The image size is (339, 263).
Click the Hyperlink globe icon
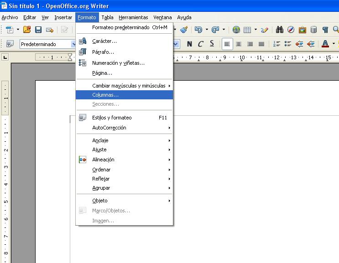pos(236,30)
